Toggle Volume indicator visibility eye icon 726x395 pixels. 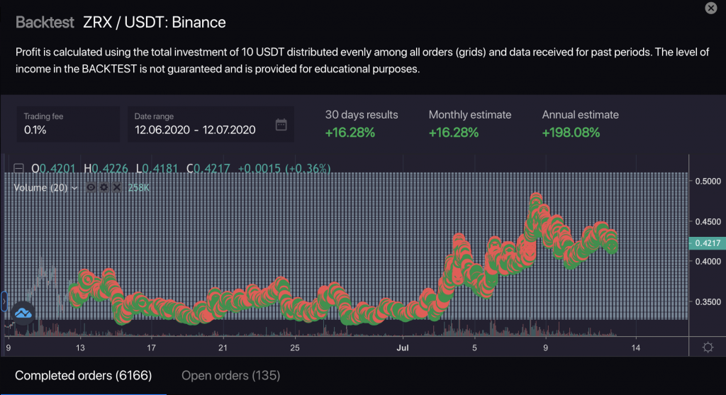[91, 188]
